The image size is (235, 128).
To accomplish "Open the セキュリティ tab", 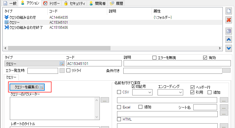I will 74,3.
